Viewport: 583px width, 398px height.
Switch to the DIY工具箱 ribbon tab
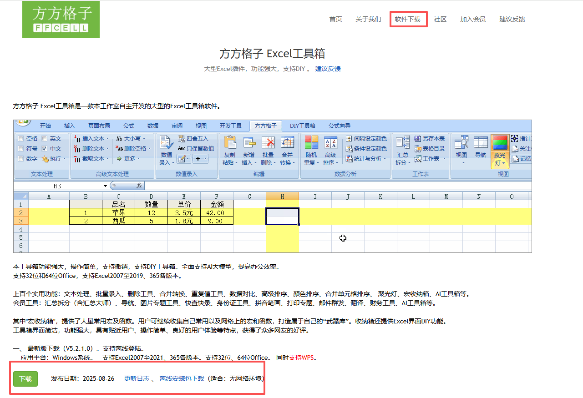tap(303, 126)
